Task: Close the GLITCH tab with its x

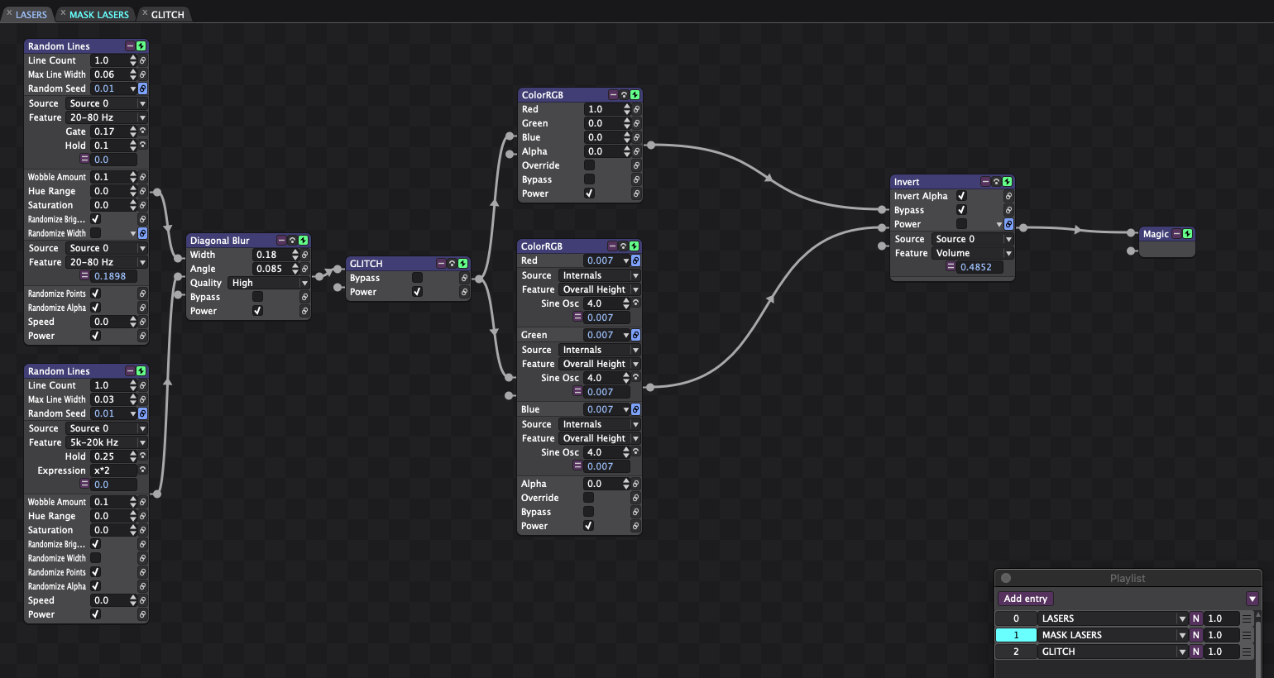Action: 145,13
